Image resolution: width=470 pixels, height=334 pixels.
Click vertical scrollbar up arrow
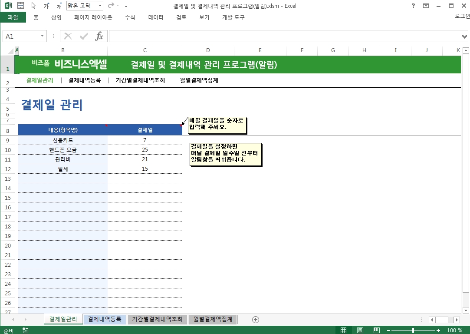[466, 50]
